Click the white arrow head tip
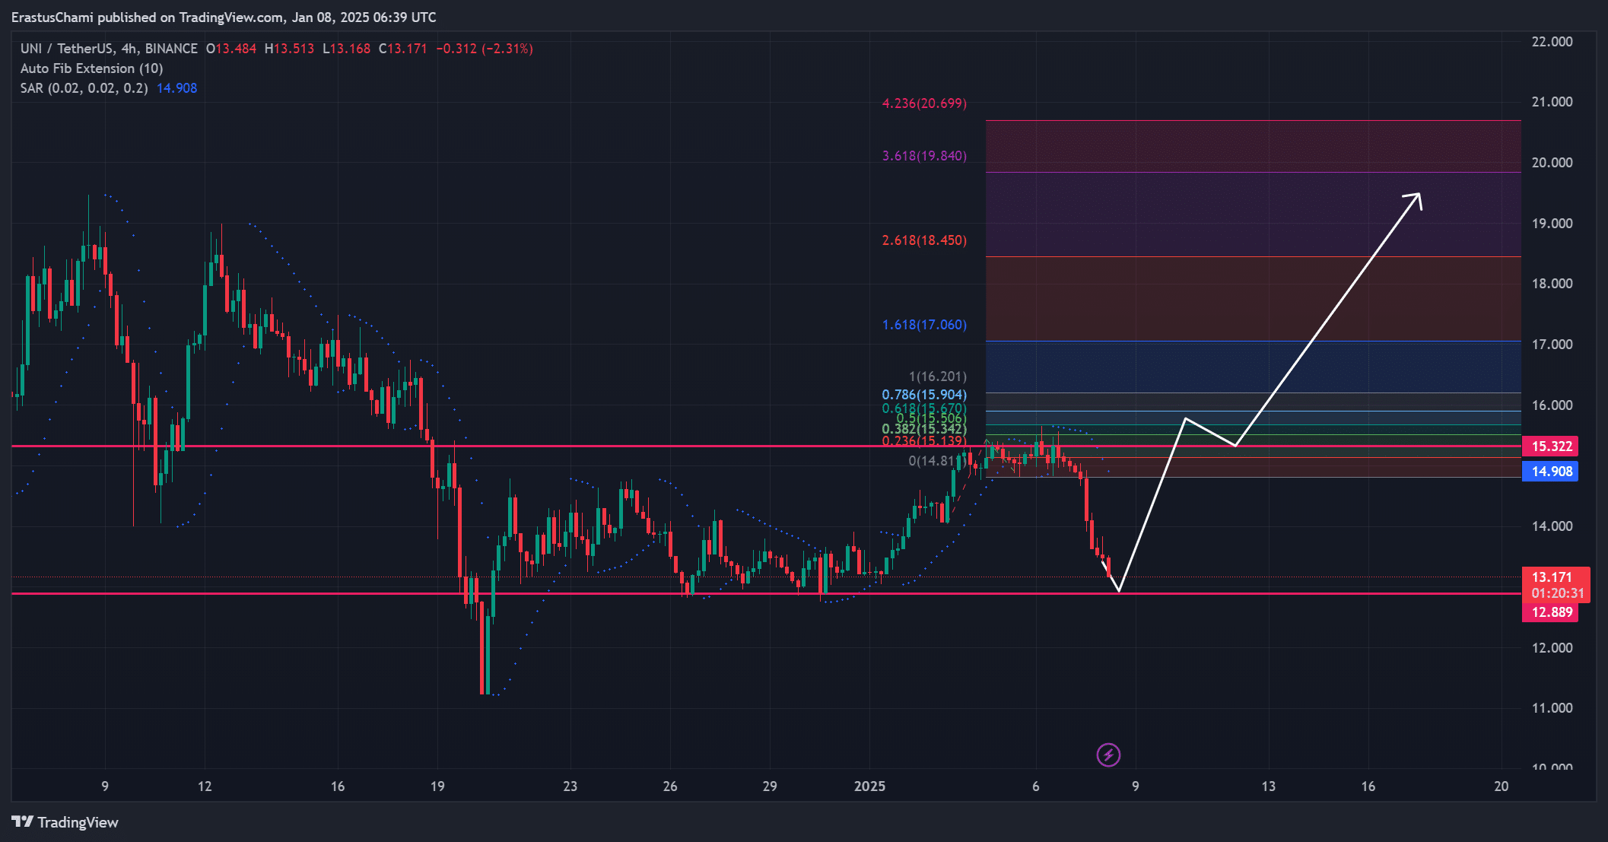 tap(1419, 195)
